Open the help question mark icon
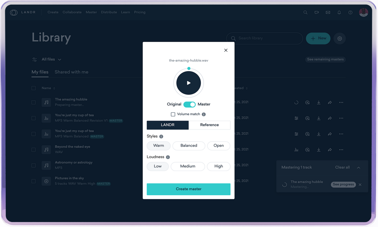Screen dimensions: 378x227 tap(350, 13)
